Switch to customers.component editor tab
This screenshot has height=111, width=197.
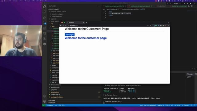179,6
